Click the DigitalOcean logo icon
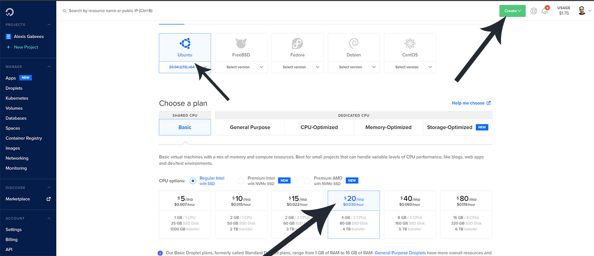The image size is (594, 256). pyautogui.click(x=9, y=11)
